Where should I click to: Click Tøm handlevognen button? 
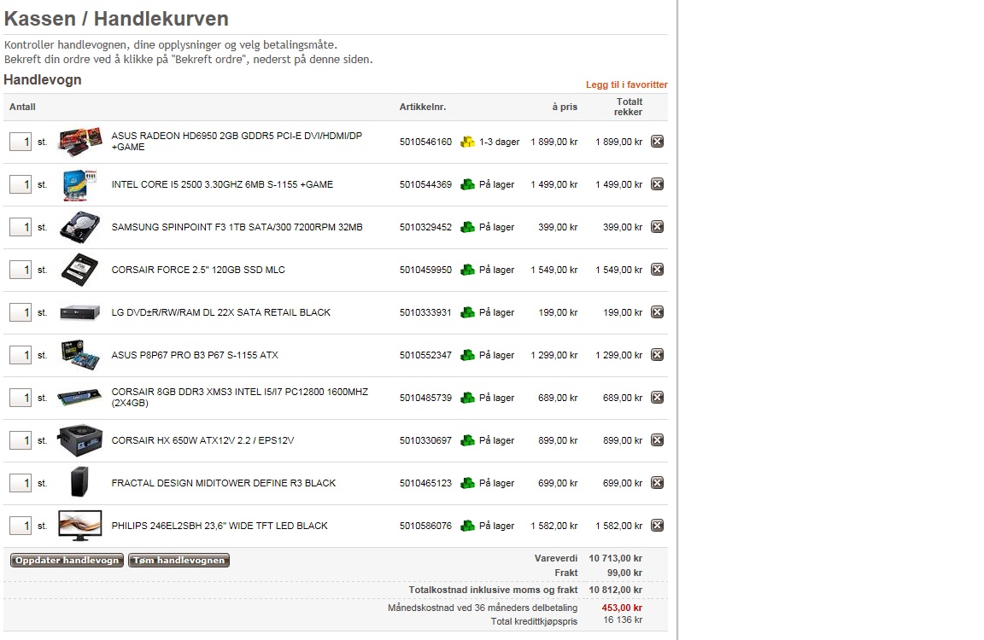click(x=179, y=561)
